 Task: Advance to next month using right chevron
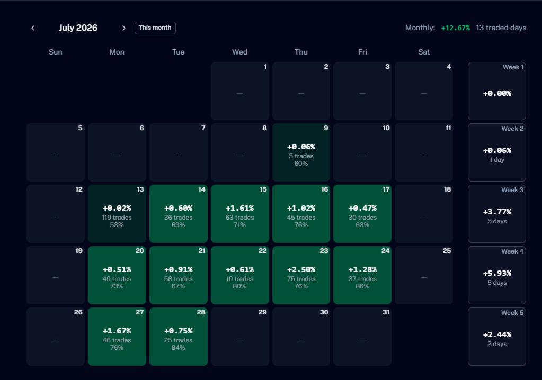pyautogui.click(x=124, y=28)
